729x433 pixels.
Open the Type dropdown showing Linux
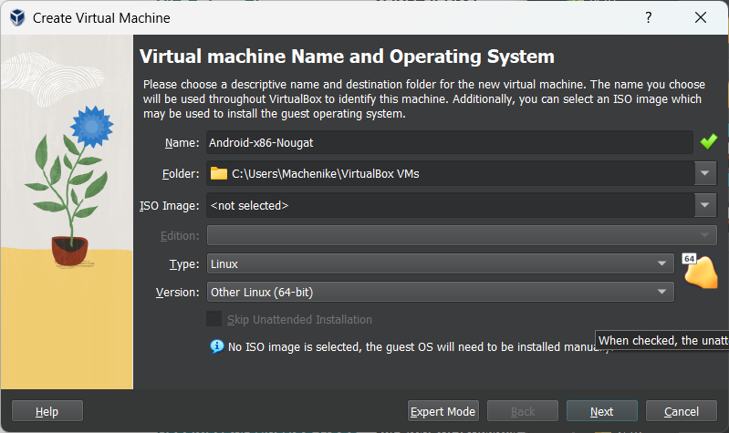pos(440,263)
